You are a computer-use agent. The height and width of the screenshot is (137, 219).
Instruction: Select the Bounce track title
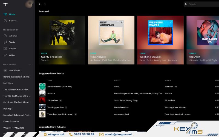tap(51, 93)
